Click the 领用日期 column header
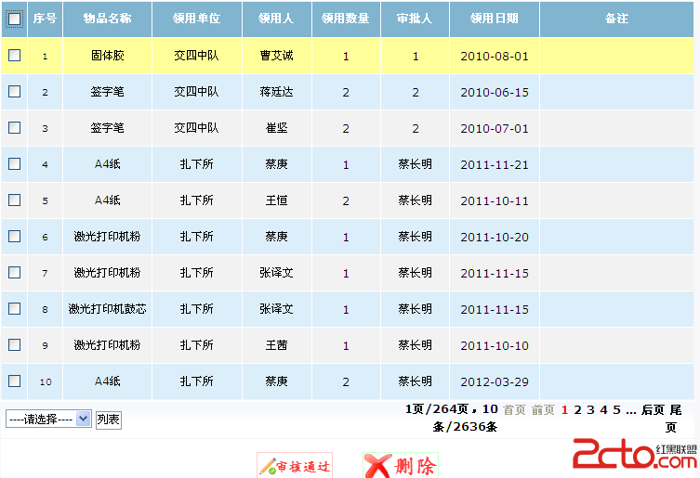 coord(495,19)
